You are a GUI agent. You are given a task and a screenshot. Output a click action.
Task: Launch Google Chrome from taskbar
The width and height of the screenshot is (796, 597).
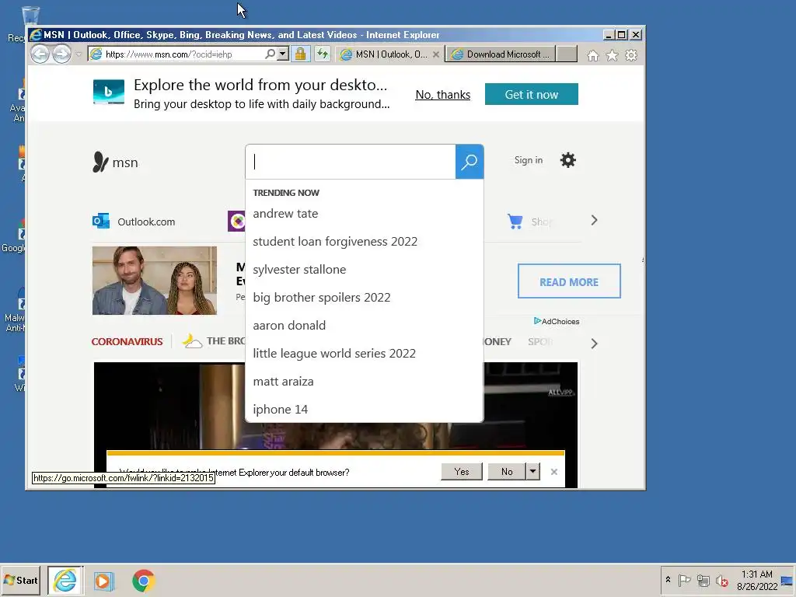(143, 581)
